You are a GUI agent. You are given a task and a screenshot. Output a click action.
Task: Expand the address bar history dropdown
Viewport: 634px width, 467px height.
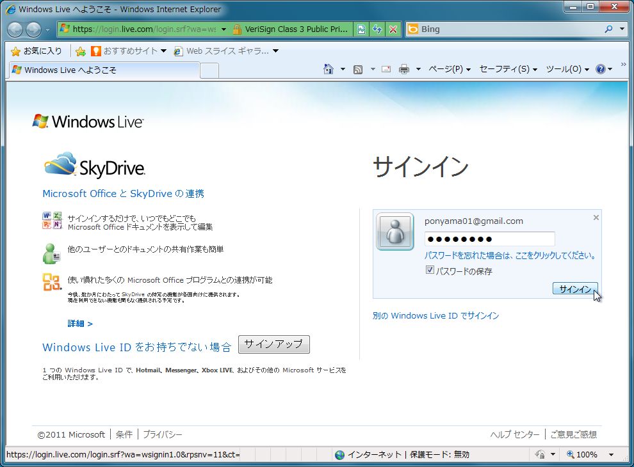(x=224, y=29)
